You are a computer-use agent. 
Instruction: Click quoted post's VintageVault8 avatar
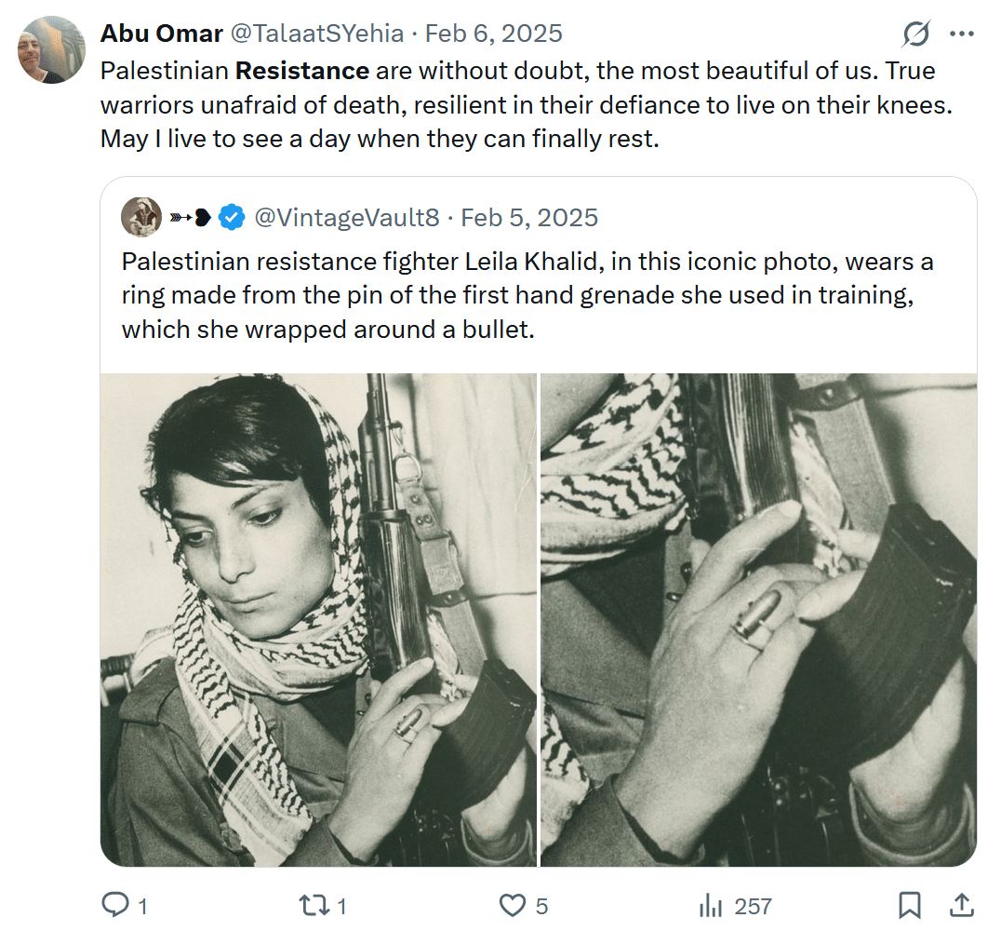coord(141,217)
